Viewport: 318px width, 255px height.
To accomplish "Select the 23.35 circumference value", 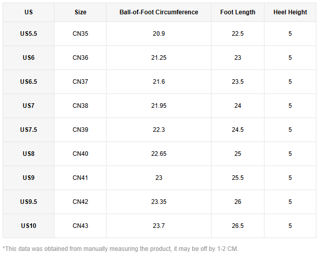I will pos(158,202).
